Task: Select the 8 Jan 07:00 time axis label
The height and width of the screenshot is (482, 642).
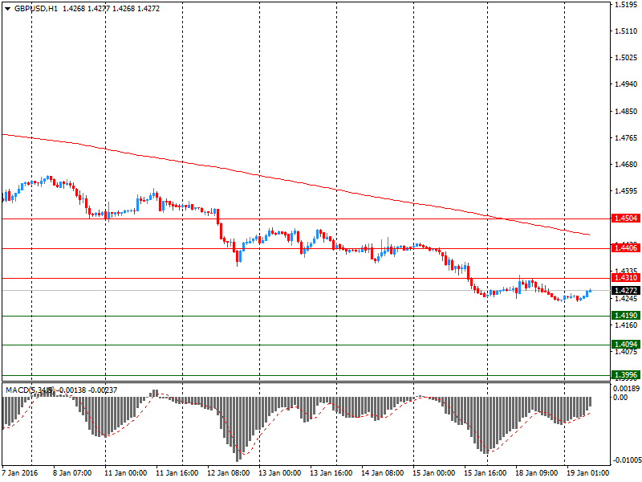Action: pos(72,473)
